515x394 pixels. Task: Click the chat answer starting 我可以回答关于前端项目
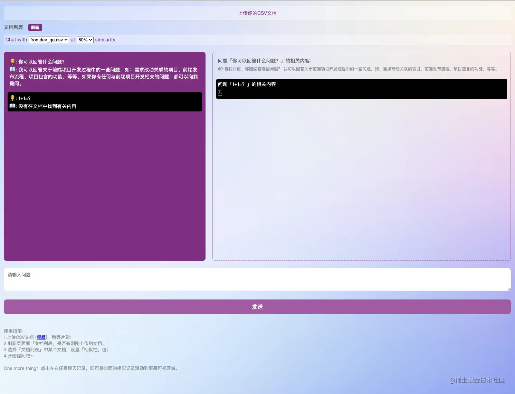pyautogui.click(x=104, y=77)
